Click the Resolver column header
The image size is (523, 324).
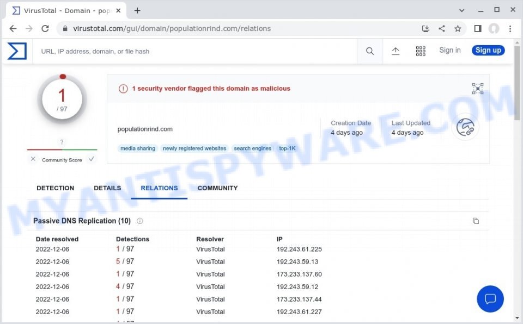210,239
